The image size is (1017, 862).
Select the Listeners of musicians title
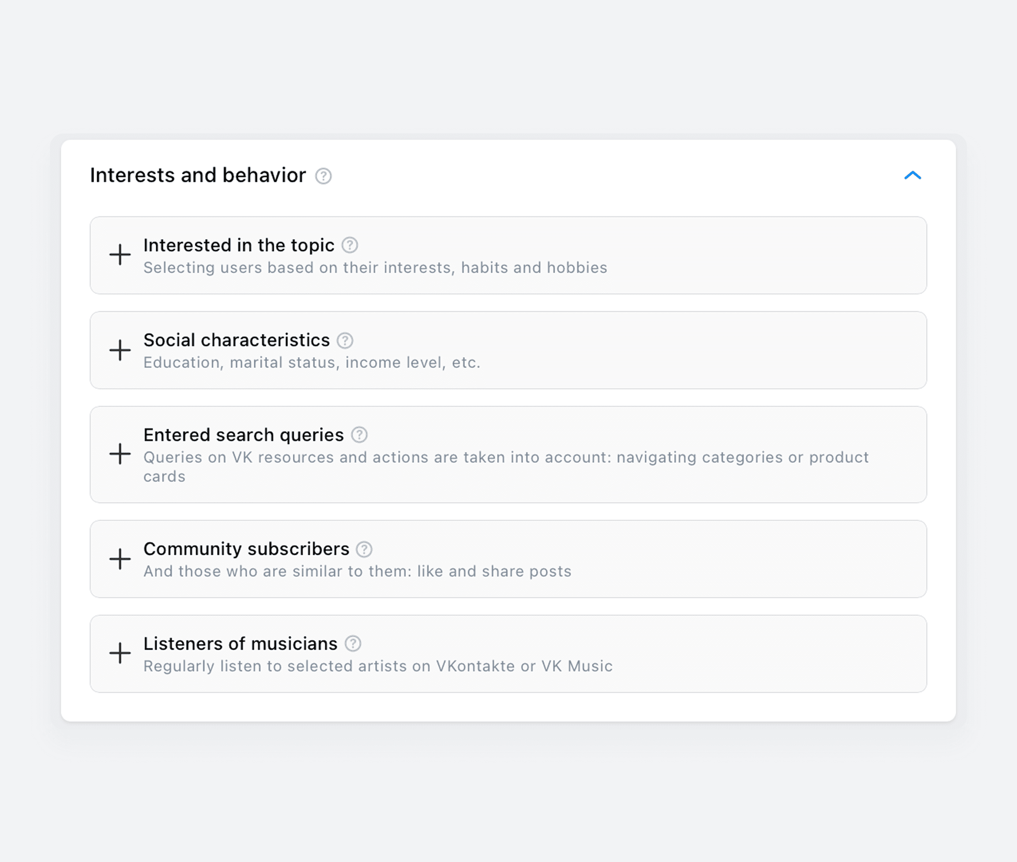point(241,644)
